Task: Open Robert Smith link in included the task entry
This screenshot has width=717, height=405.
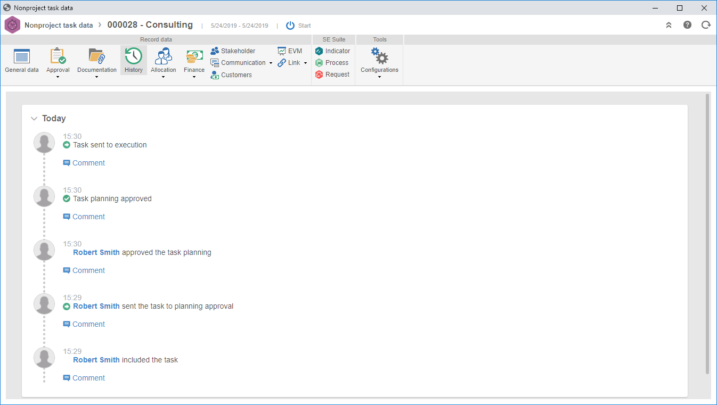Action: pos(96,360)
